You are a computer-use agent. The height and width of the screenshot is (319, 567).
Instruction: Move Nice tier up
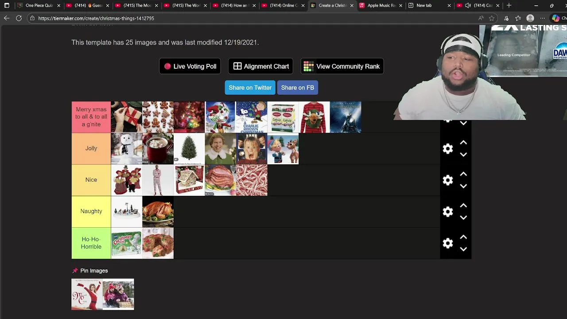click(463, 174)
